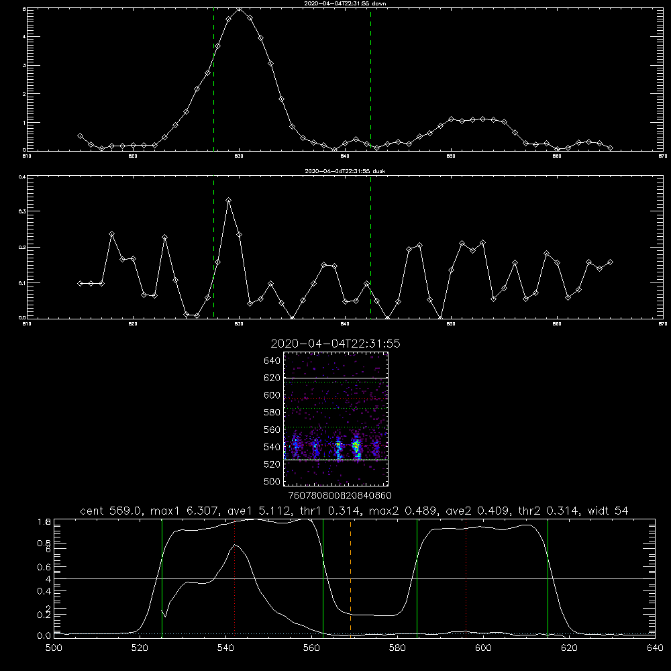Click the '2020-04-04T22:31:55 dusk' plot title
Screen dimensions: 671x671
345,171
